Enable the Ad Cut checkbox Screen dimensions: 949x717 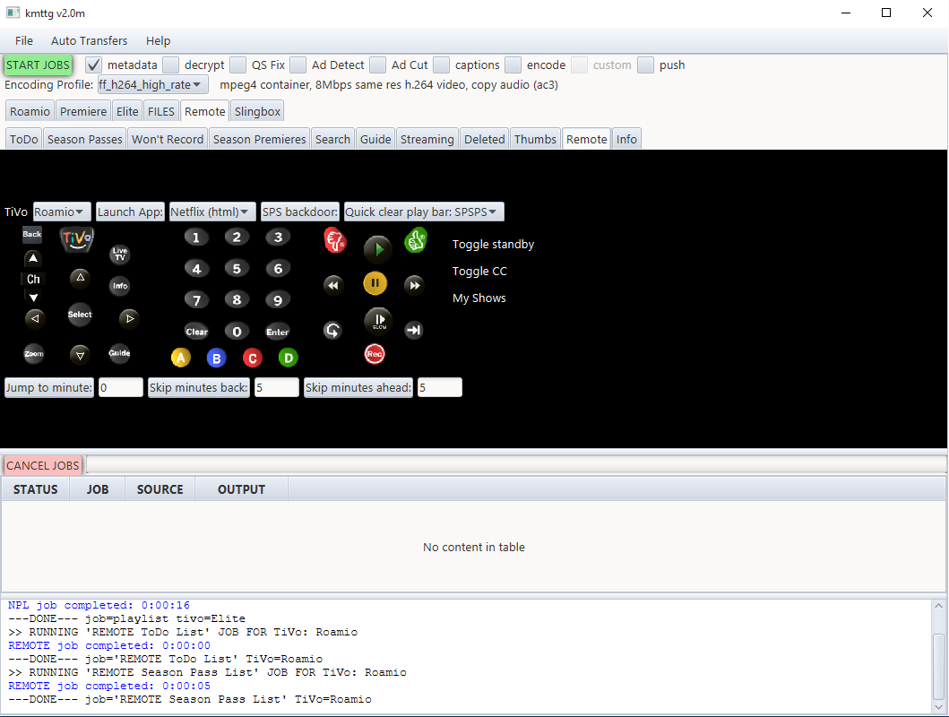point(377,65)
